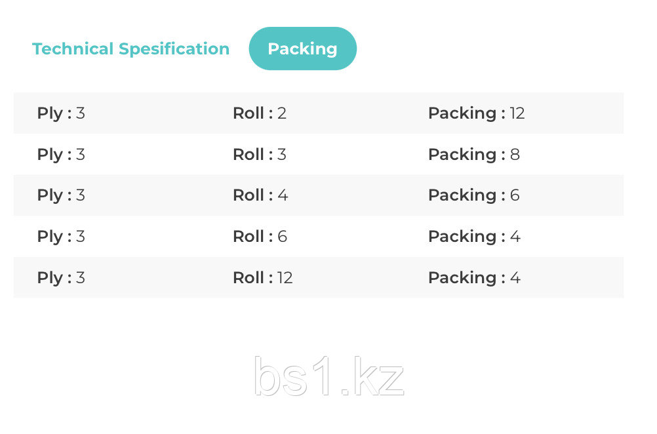Click the Ply cell in the Roll 6 row

pyautogui.click(x=61, y=236)
